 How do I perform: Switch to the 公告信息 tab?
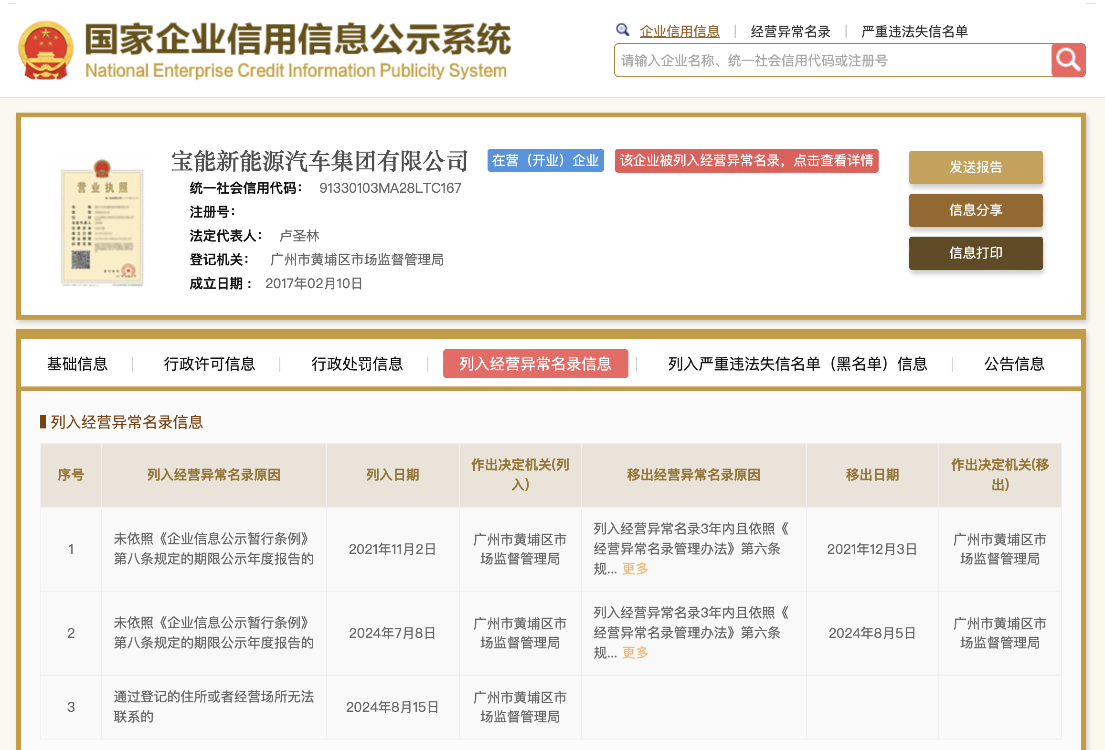[1014, 364]
